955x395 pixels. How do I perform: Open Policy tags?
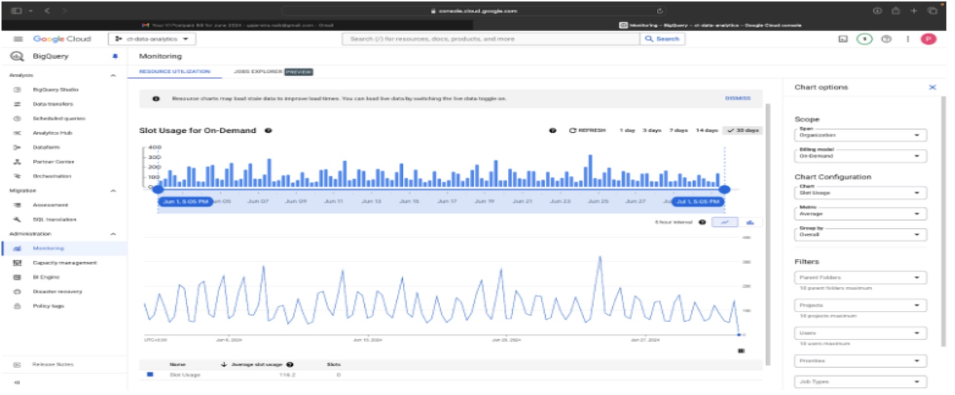pyautogui.click(x=48, y=306)
